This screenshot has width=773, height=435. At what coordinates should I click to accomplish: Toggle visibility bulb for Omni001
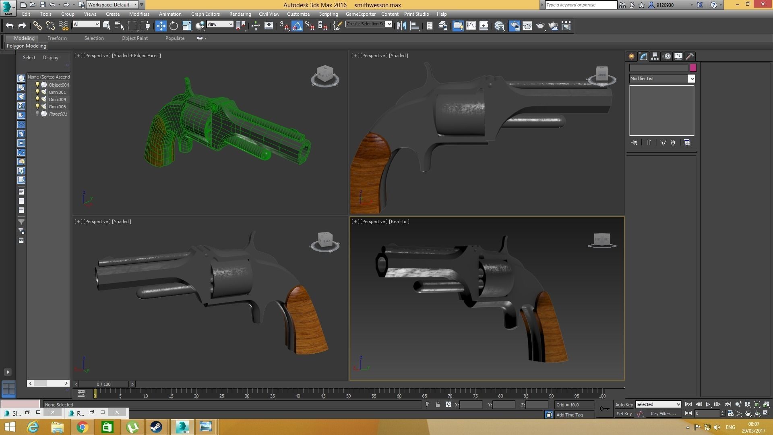click(x=37, y=92)
